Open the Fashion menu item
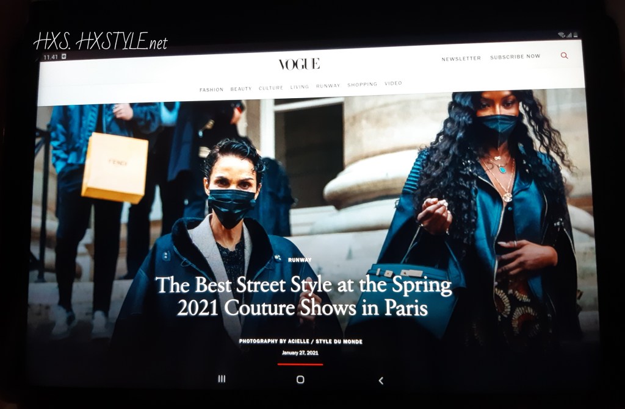This screenshot has width=625, height=409. click(x=211, y=90)
